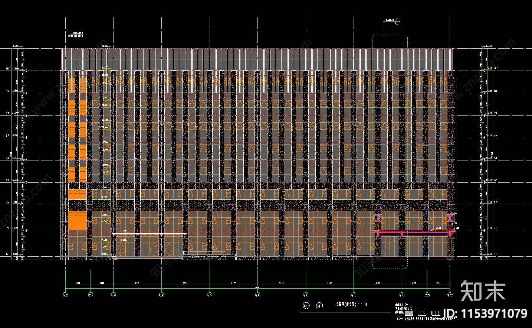Click the left 1F floor label
This screenshot has height=328, width=532.
7,254
